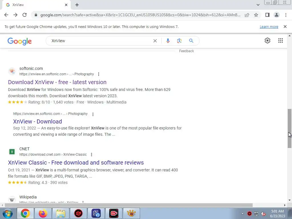Click the padlock site info icon
The height and width of the screenshot is (219, 292).
pyautogui.click(x=36, y=15)
